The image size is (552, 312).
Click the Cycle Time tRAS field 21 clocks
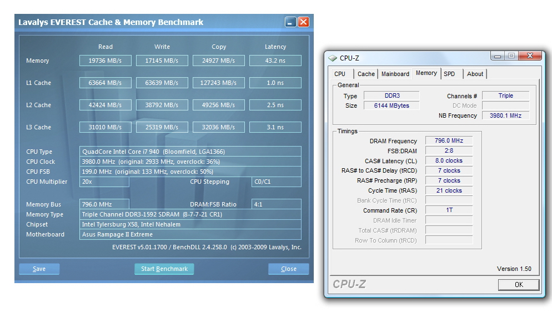[x=449, y=190]
